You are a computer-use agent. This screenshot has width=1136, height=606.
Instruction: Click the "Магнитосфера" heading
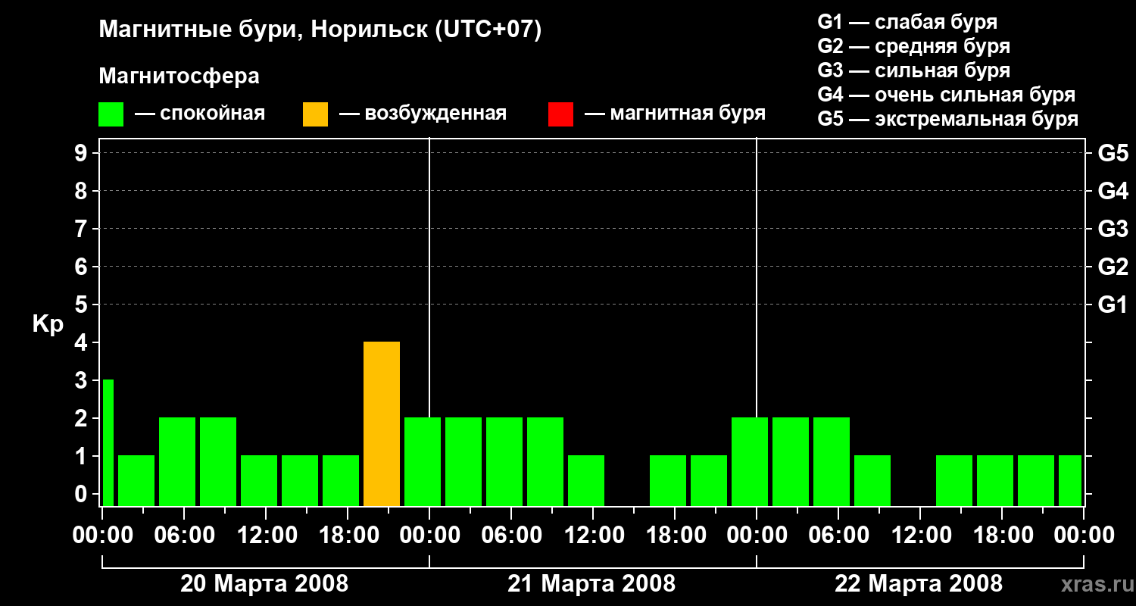179,77
